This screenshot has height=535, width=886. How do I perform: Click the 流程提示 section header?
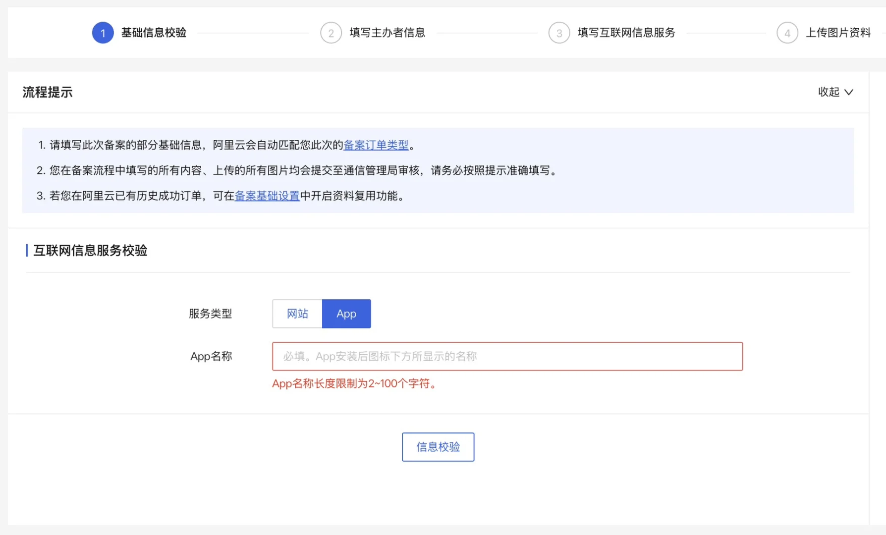(47, 92)
